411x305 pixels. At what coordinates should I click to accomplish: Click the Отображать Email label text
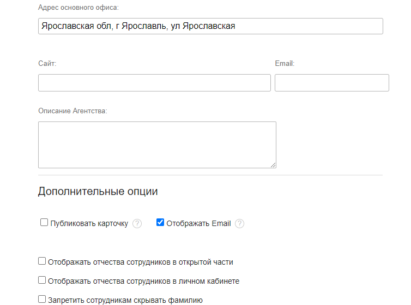198,223
